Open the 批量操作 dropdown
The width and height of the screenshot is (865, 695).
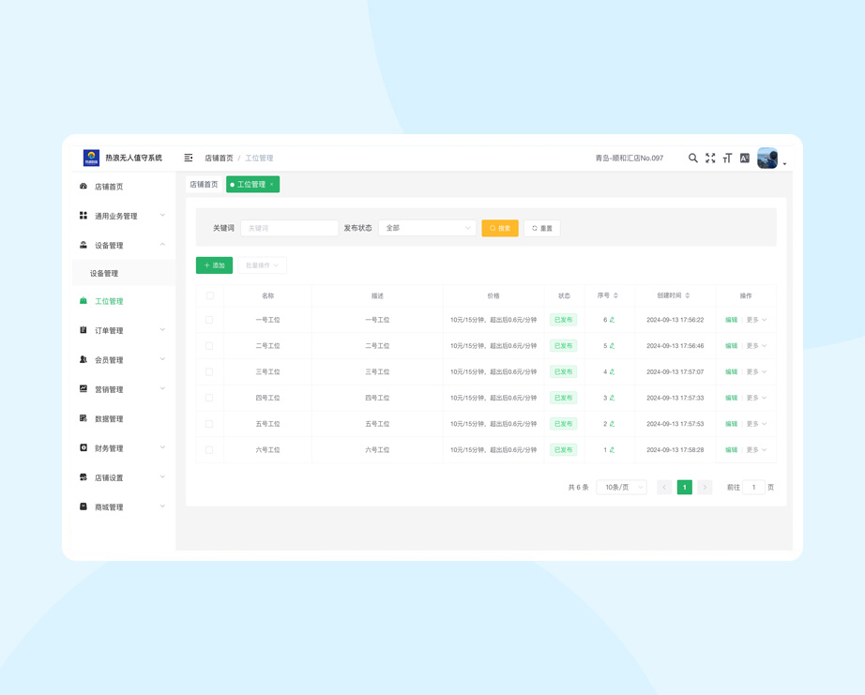point(262,265)
